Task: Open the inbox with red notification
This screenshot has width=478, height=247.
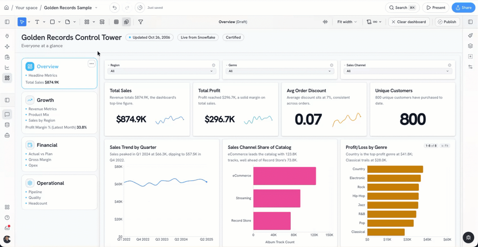Action: pyautogui.click(x=7, y=227)
